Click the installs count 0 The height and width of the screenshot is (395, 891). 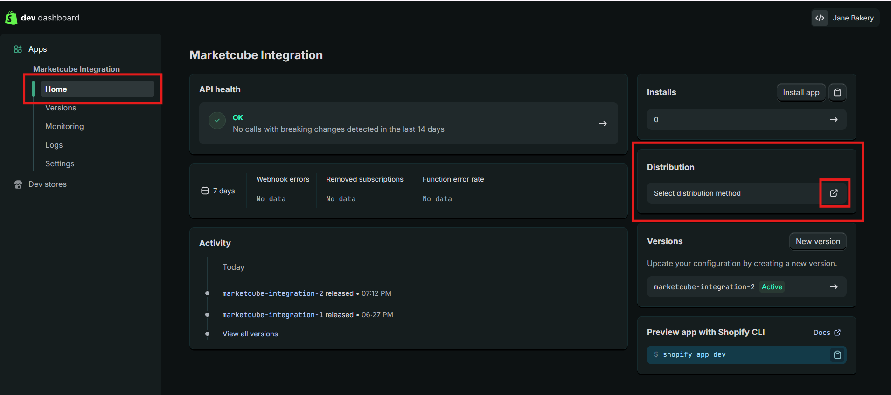[x=656, y=120]
